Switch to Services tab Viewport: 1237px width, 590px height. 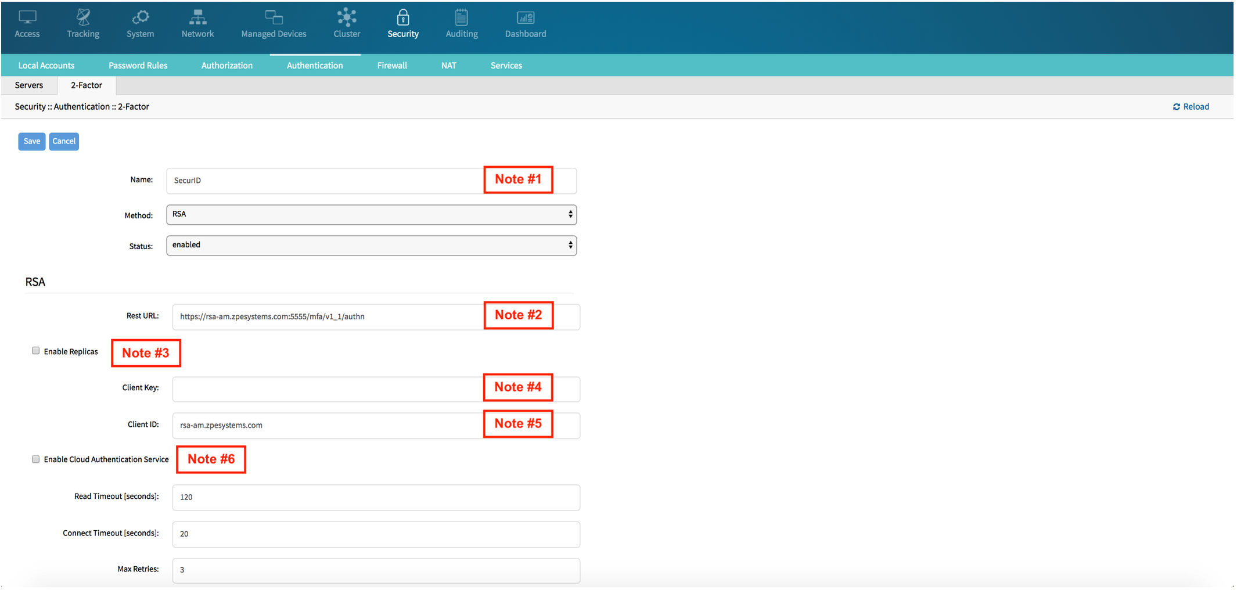click(506, 66)
